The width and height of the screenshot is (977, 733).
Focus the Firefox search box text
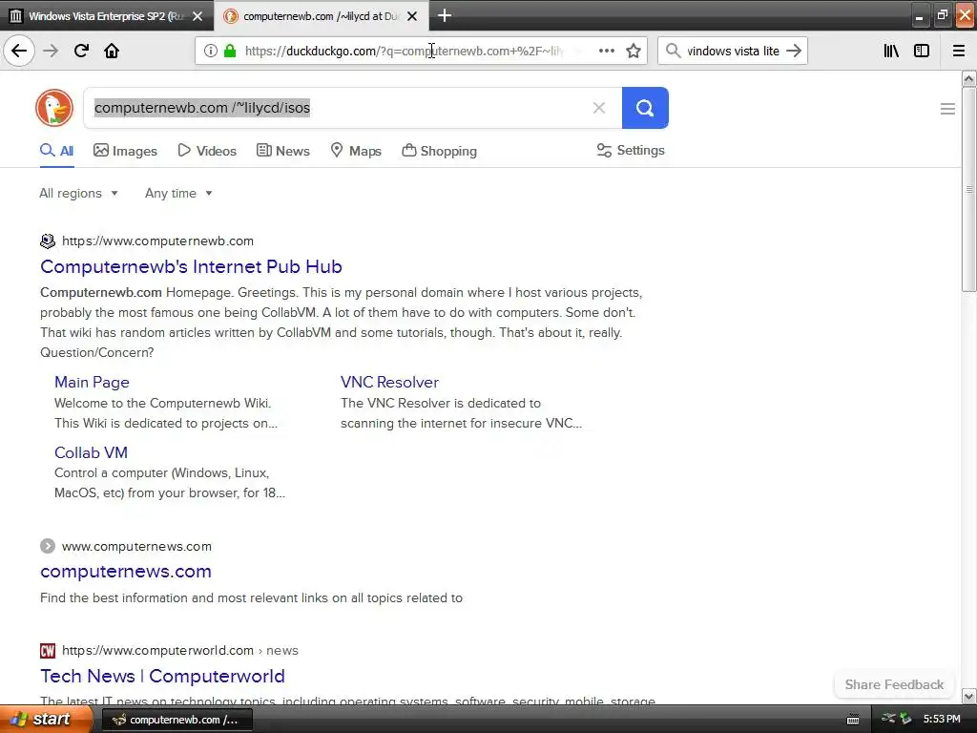pos(733,51)
